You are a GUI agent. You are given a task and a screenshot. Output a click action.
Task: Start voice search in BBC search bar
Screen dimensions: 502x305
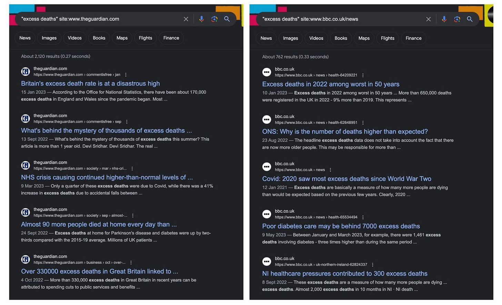444,19
